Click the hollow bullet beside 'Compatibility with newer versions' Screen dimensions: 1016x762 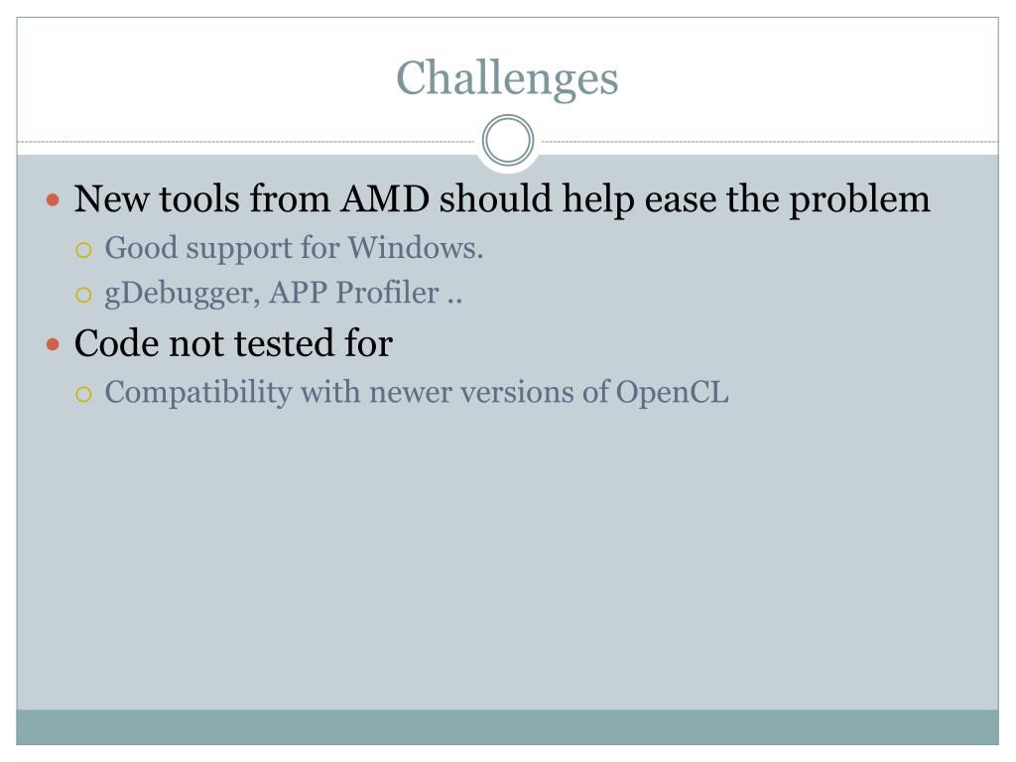[83, 394]
